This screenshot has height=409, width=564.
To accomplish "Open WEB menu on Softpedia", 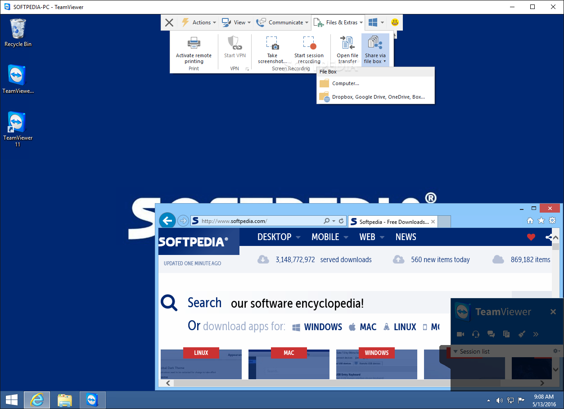I will pyautogui.click(x=371, y=237).
